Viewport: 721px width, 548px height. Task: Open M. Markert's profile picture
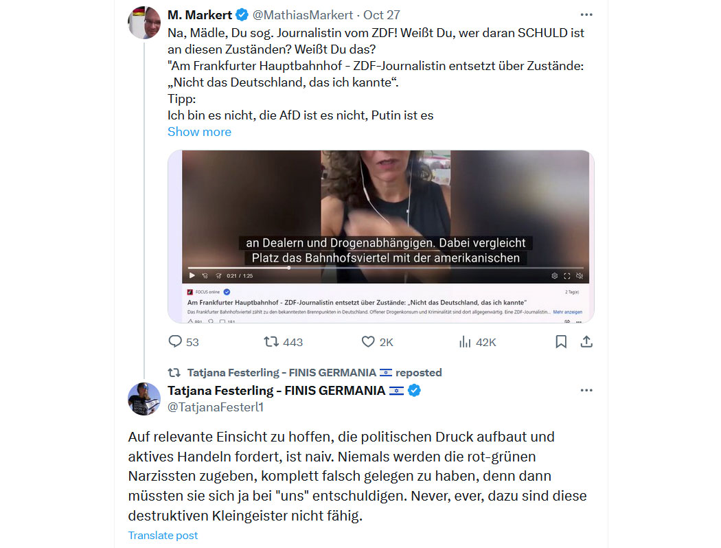[144, 23]
